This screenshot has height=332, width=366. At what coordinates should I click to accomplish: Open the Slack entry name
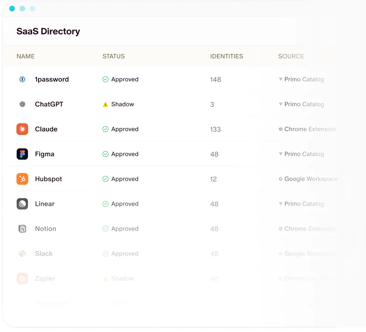tap(44, 254)
